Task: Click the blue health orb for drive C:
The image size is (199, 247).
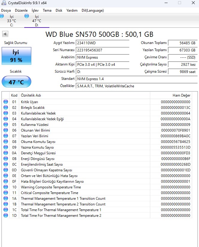Action: click(2, 16)
